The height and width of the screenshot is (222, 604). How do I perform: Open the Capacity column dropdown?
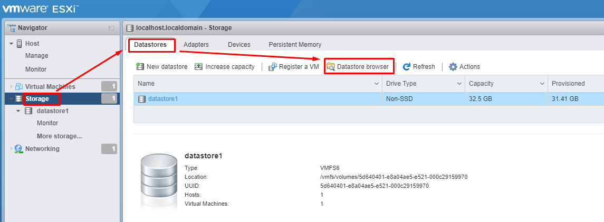pyautogui.click(x=542, y=84)
